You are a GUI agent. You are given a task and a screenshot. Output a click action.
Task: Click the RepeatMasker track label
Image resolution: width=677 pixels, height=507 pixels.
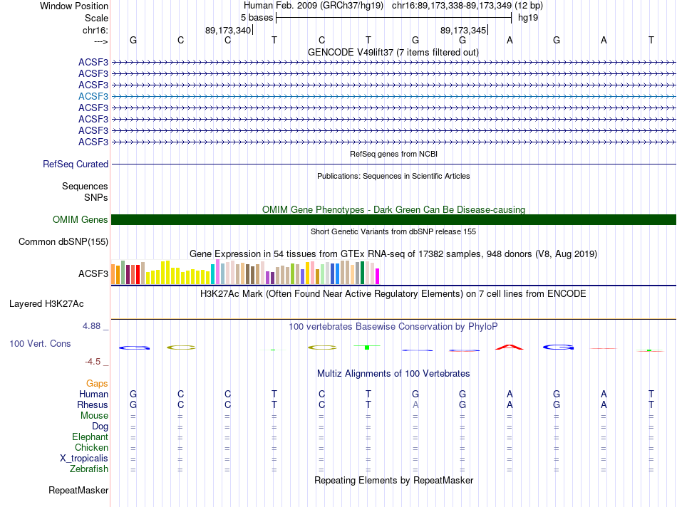coord(78,490)
